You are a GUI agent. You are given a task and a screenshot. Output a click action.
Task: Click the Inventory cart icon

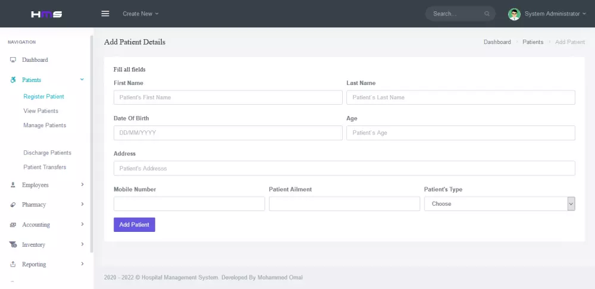tap(12, 244)
